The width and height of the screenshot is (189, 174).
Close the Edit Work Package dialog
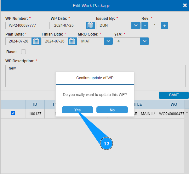[185, 5]
